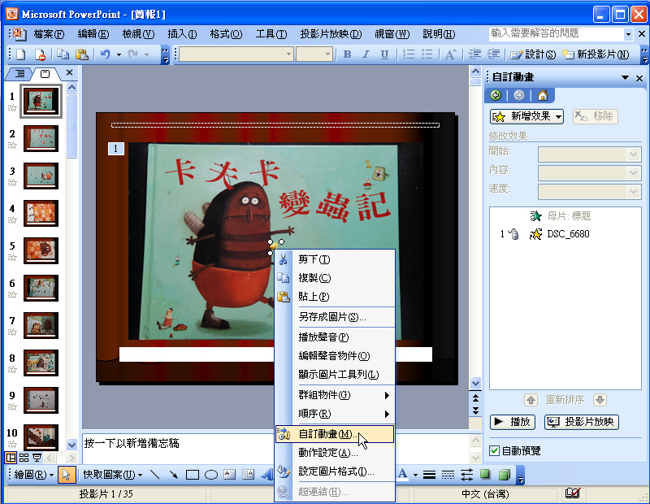Expand 順序 submenu in context menu

tap(335, 414)
